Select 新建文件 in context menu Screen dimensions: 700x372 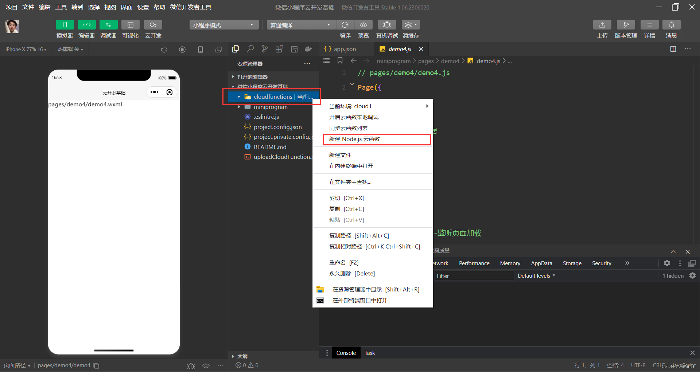[x=373, y=155]
